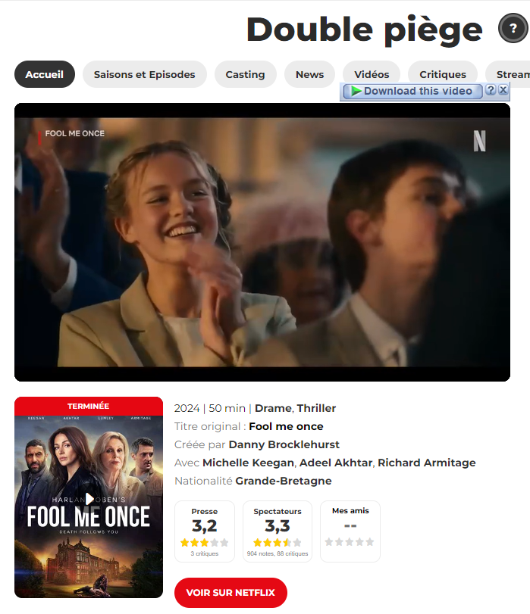
Task: Click 904 notes, 88 critiques link
Action: [278, 553]
